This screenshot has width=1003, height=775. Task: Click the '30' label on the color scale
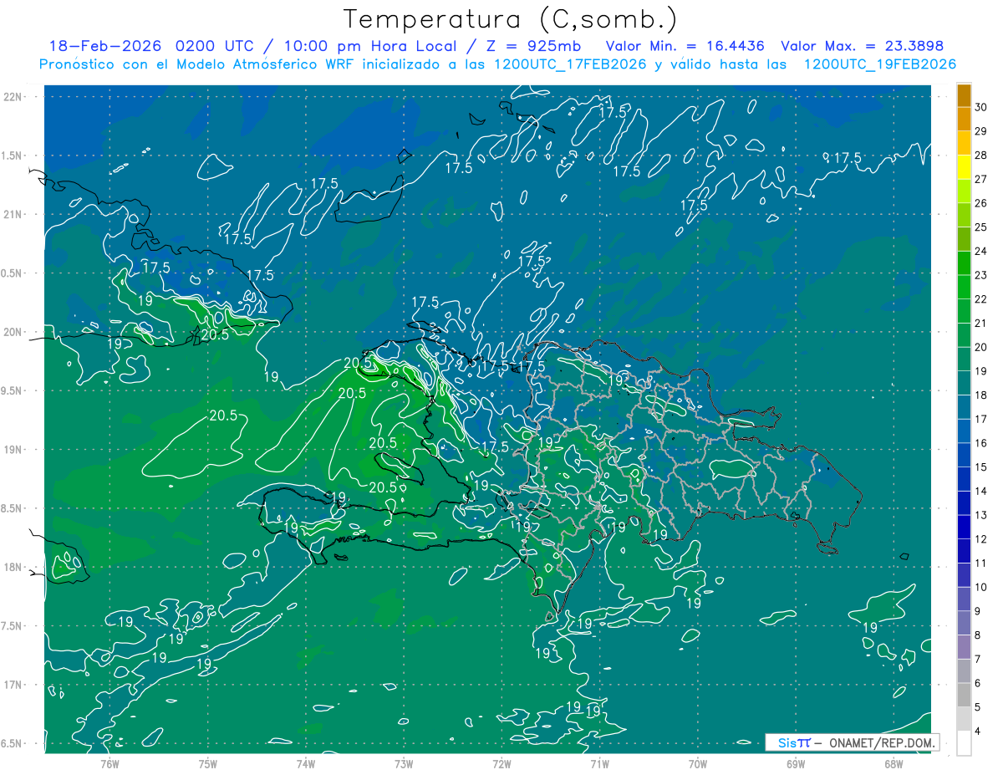[981, 106]
